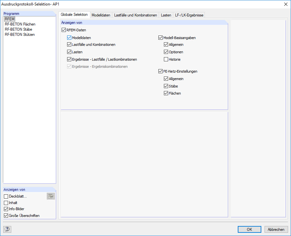Uncheck the Modelldaten checkbox
This screenshot has height=236, width=291.
click(x=69, y=38)
